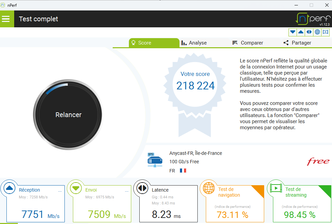Click the nPerf app icon in title bar
Viewport: 332px width, 224px height.
[3, 5]
